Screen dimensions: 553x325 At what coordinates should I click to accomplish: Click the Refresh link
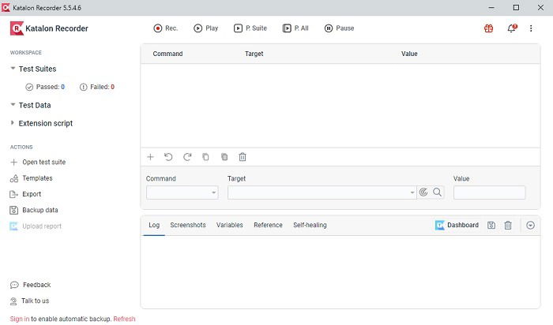[x=125, y=319]
